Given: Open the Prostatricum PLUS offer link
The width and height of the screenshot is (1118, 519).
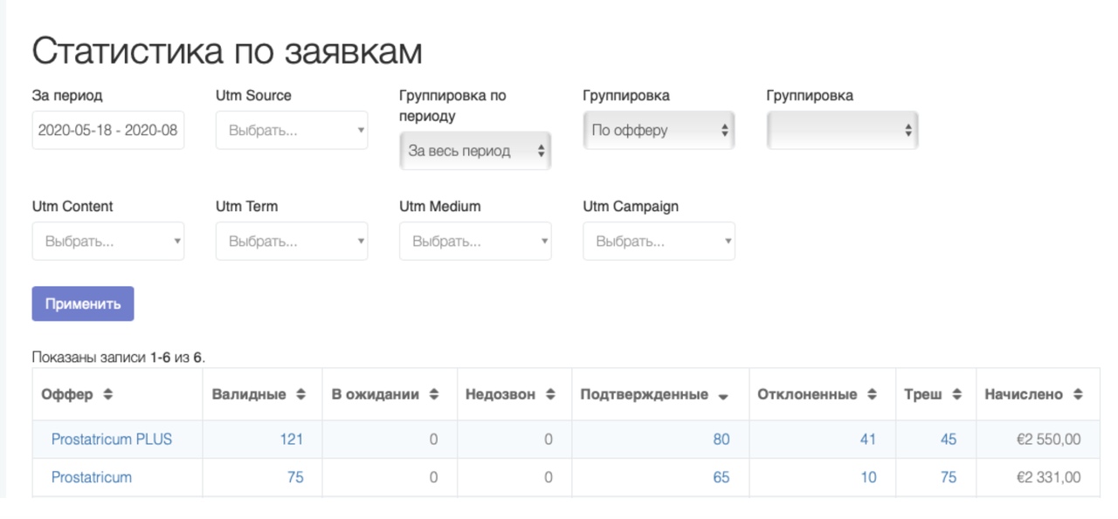Looking at the screenshot, I should [x=112, y=440].
